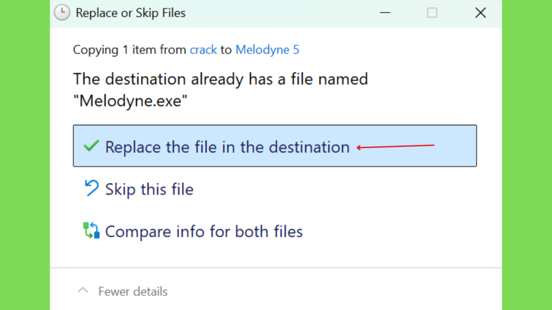Viewport: 552px width, 310px height.
Task: Click the Copying 1 item from text
Action: click(129, 50)
